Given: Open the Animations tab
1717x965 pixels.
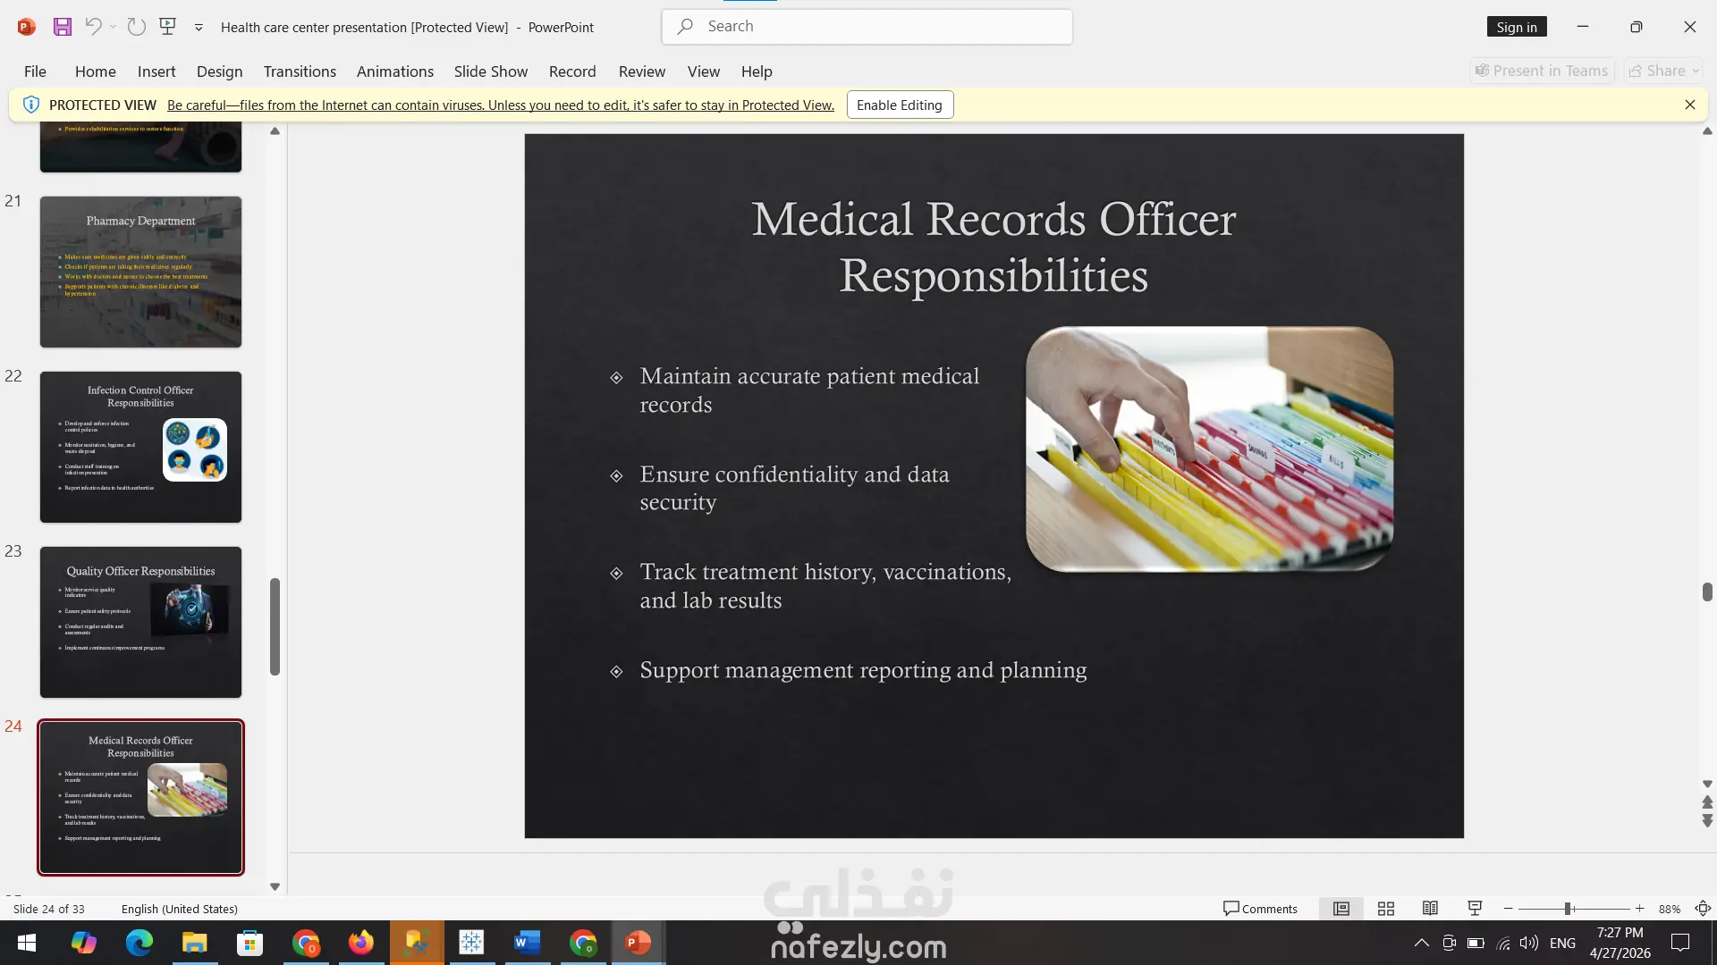Looking at the screenshot, I should point(395,71).
